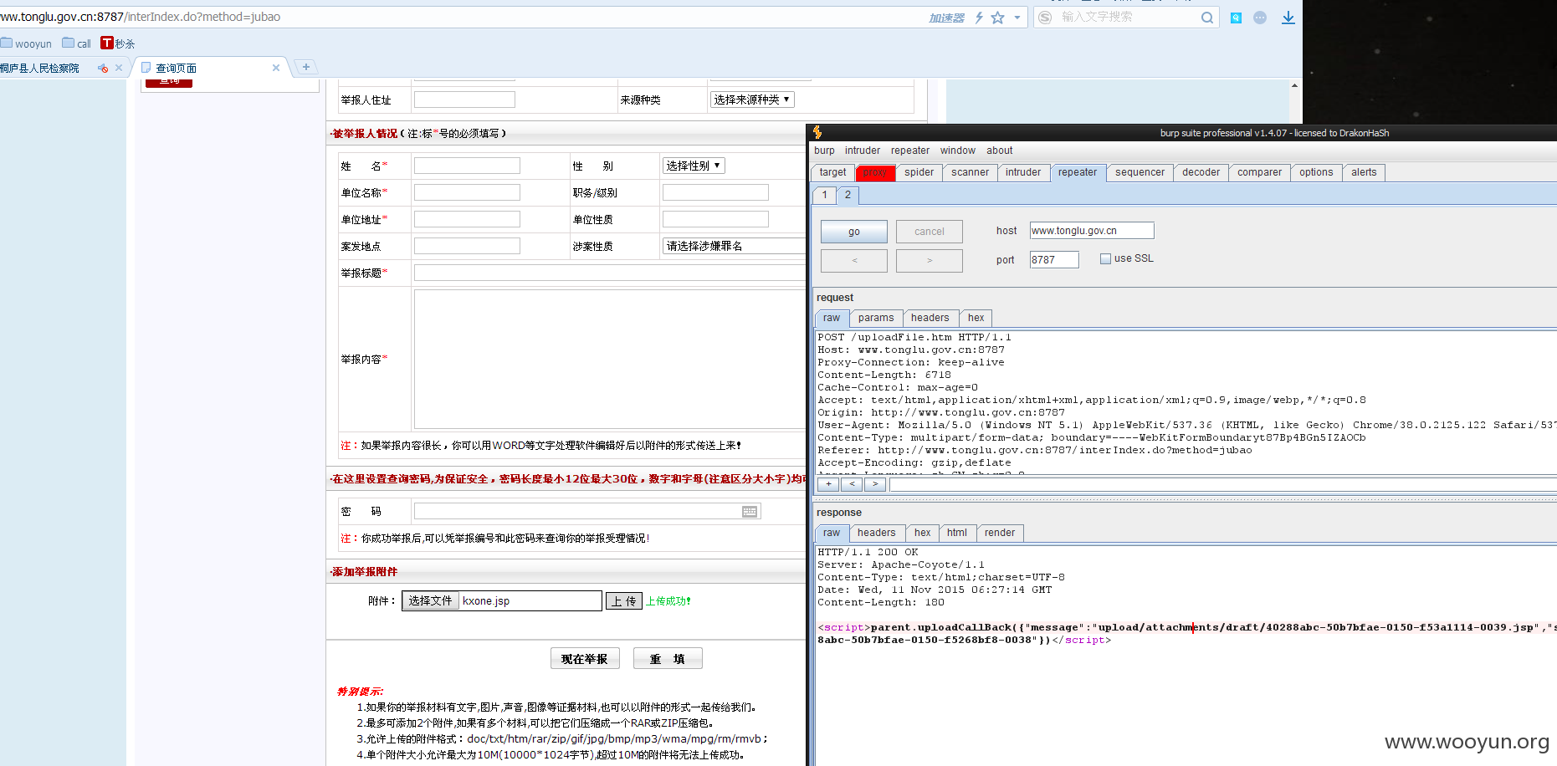Click the 上传 upload button
The image size is (1557, 766).
623,600
